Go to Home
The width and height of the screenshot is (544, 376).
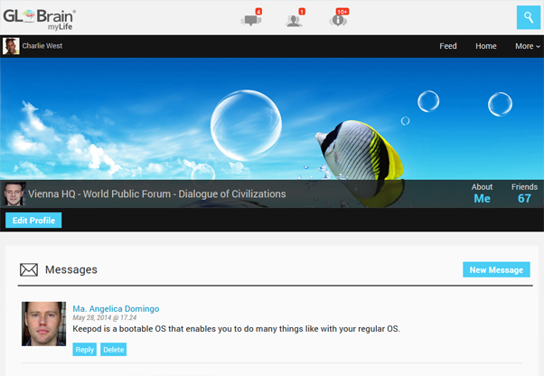point(486,46)
